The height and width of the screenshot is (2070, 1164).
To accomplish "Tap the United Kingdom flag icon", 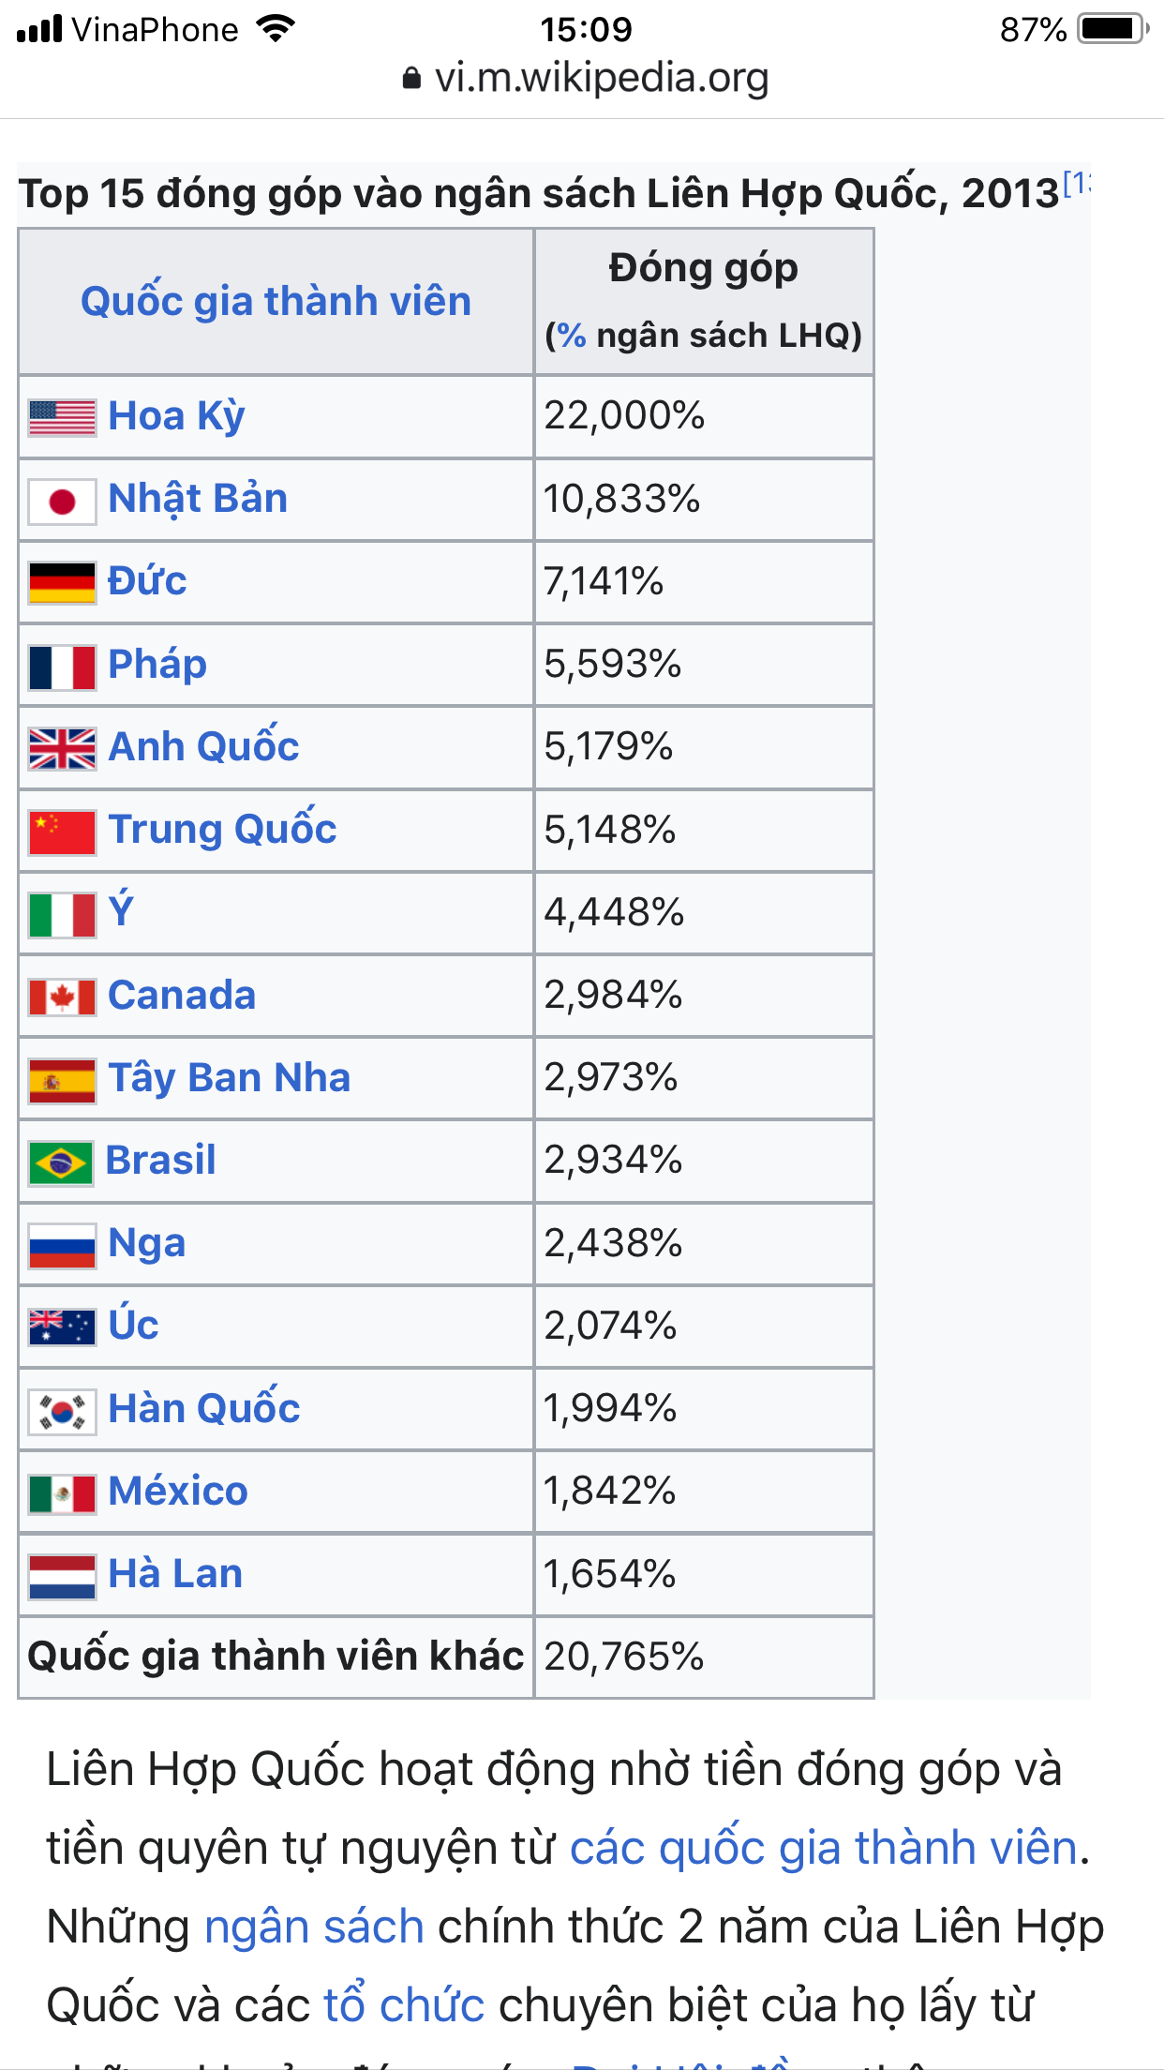I will 62,748.
